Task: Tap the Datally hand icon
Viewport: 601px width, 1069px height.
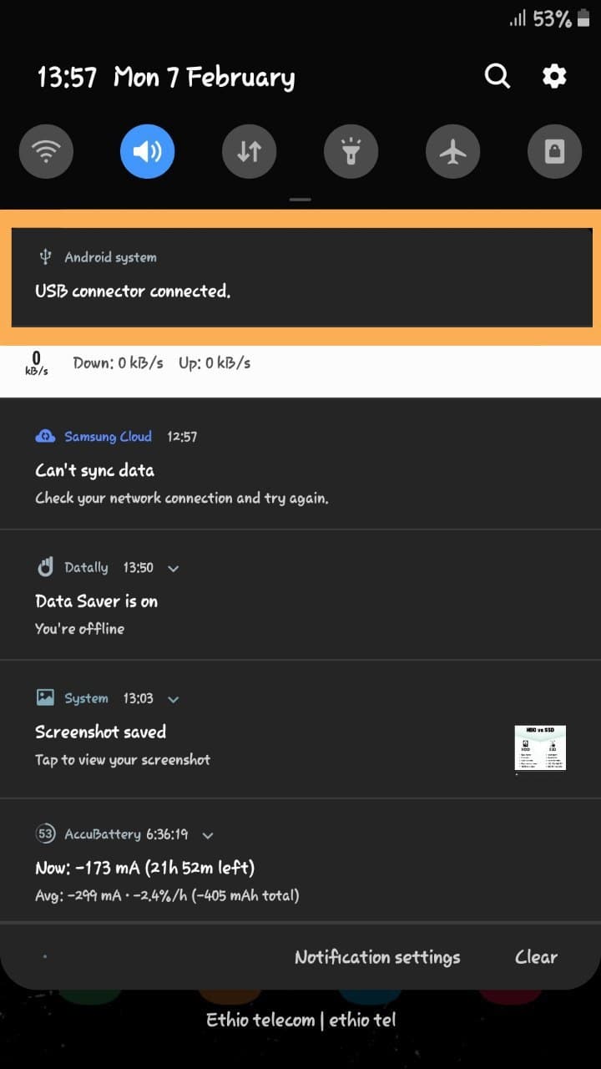Action: point(45,567)
